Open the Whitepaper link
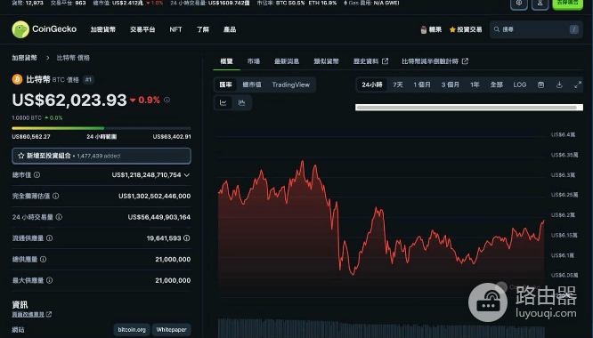Image resolution: width=593 pixels, height=338 pixels. tap(171, 330)
